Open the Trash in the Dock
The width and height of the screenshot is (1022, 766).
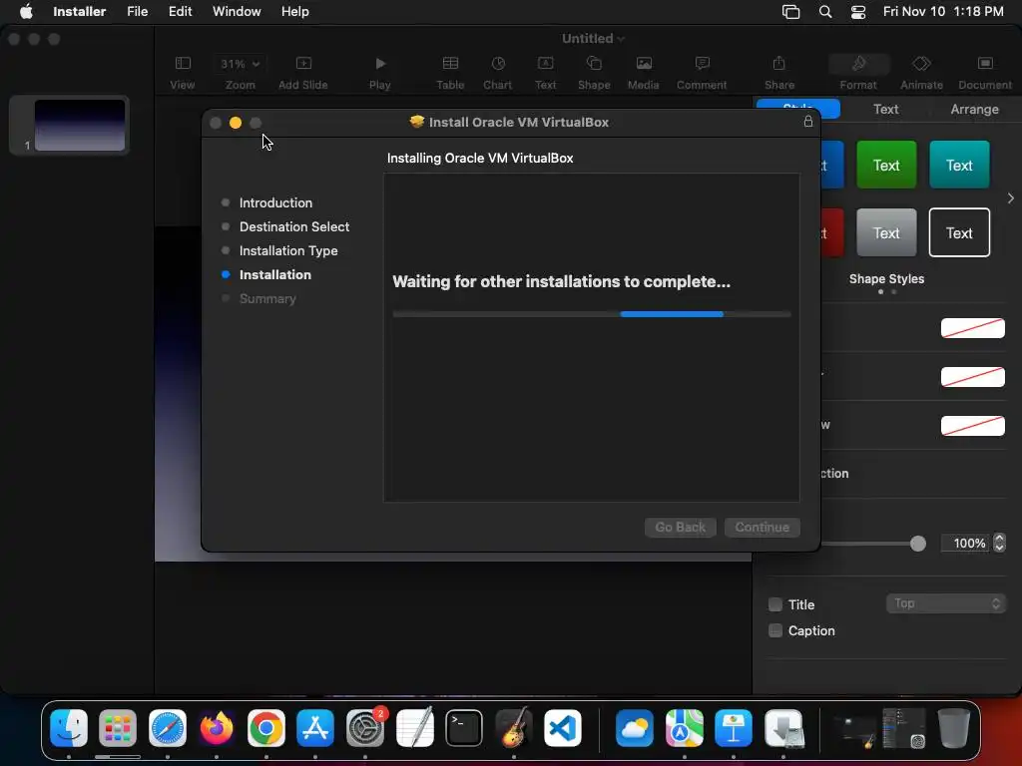tap(953, 728)
